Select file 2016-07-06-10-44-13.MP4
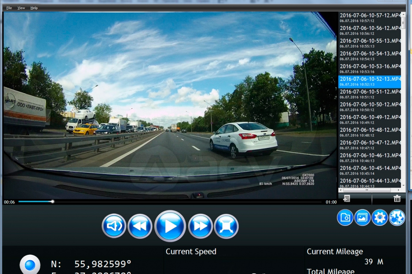 click(x=369, y=183)
